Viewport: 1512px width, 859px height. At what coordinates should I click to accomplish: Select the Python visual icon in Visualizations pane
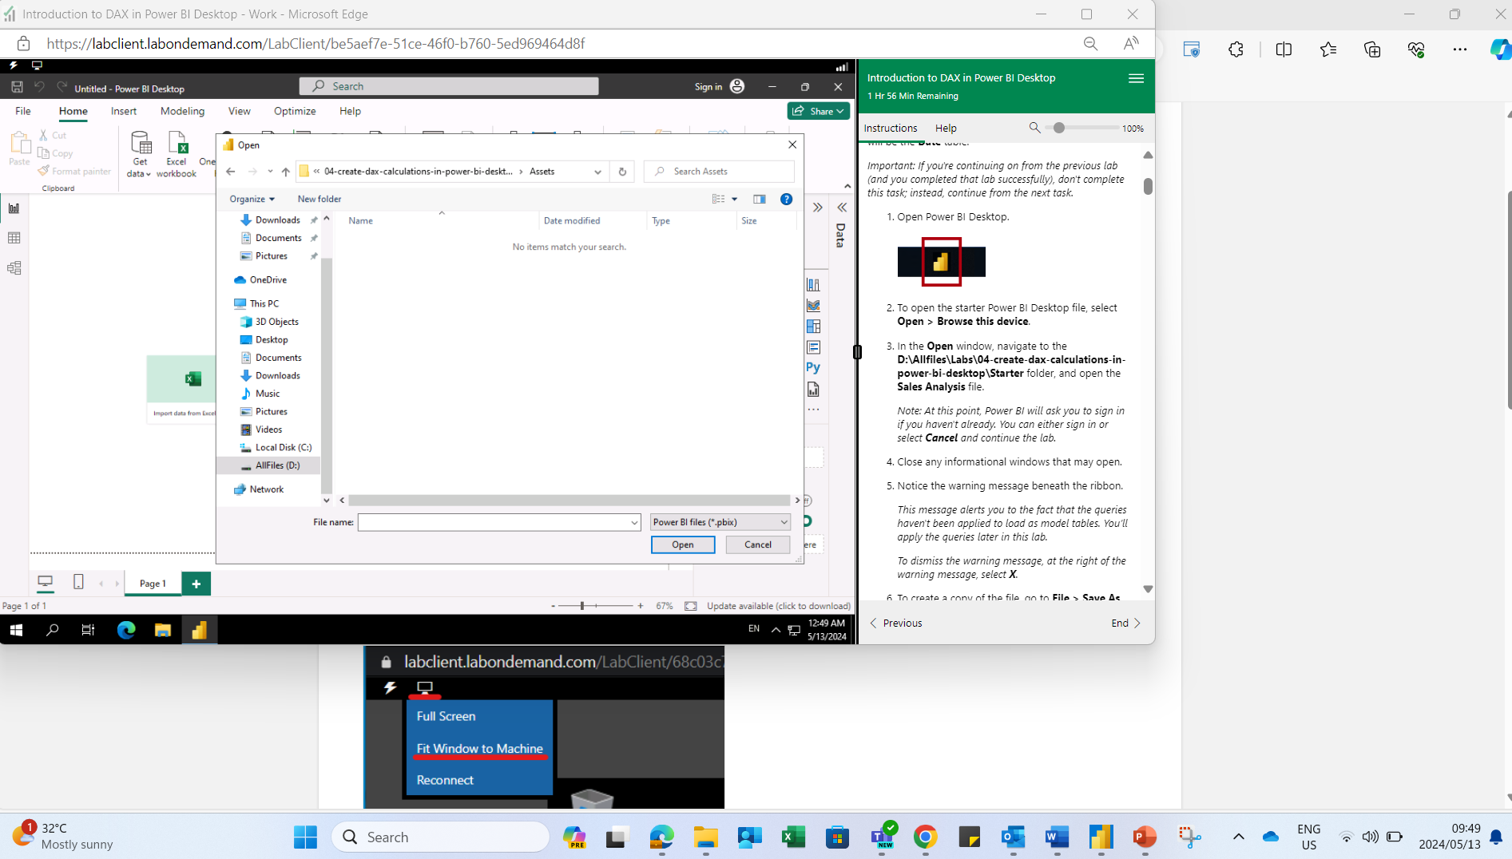pyautogui.click(x=813, y=366)
